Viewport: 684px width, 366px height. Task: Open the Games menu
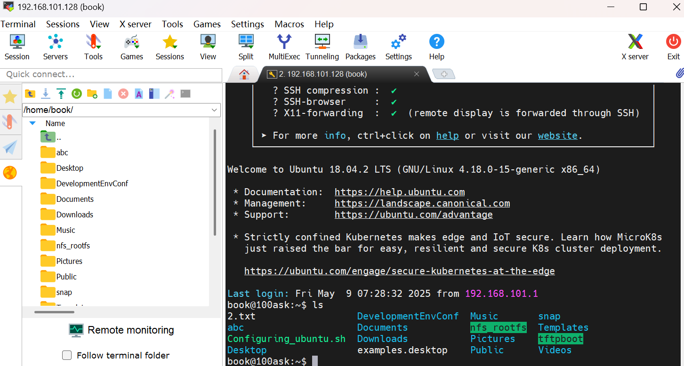tap(207, 24)
